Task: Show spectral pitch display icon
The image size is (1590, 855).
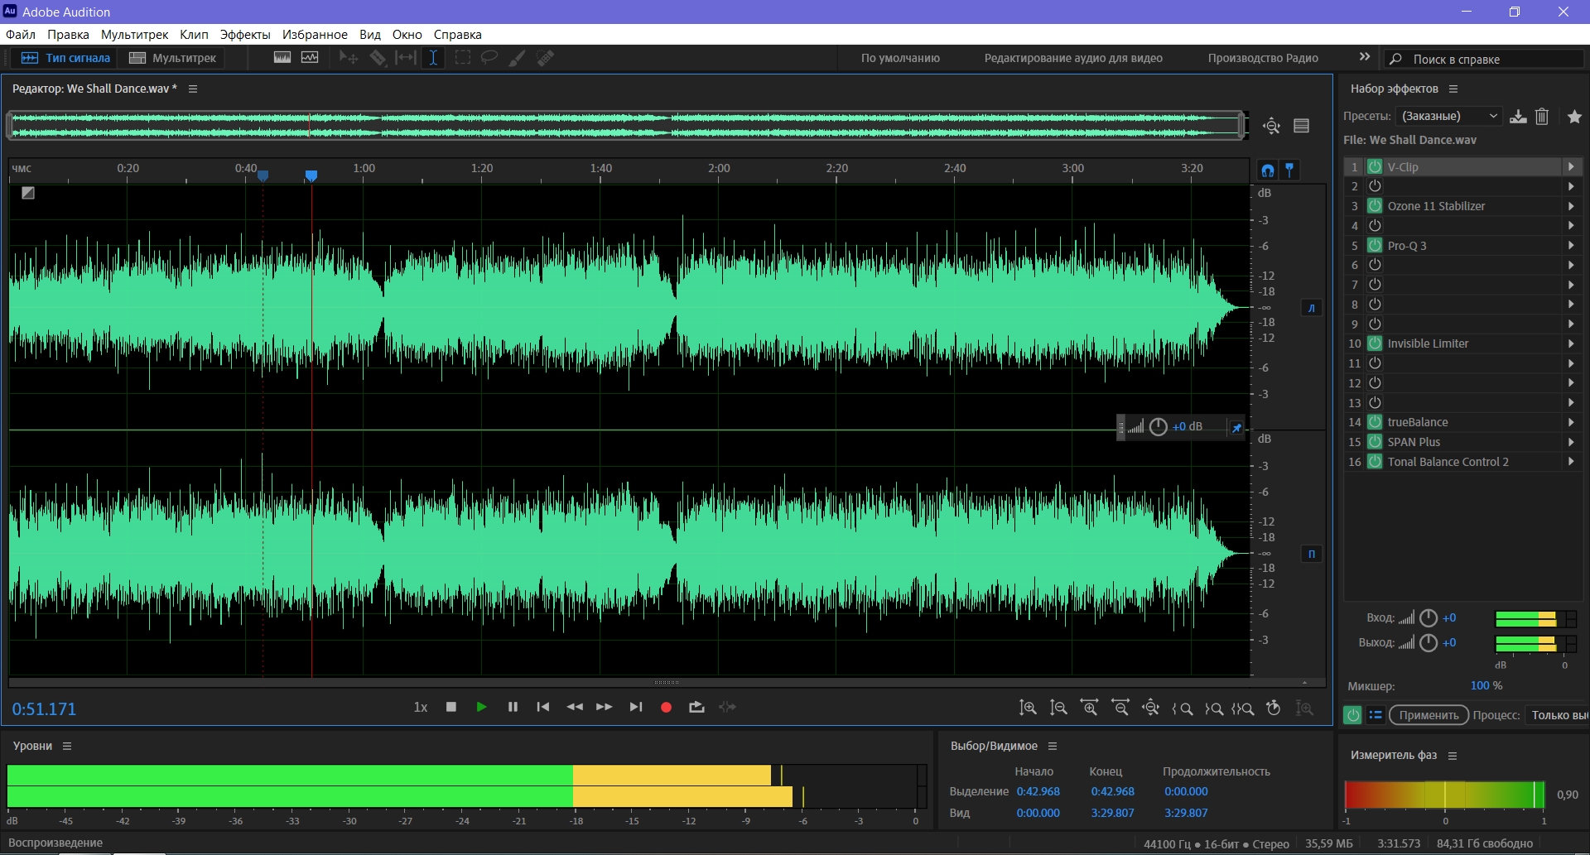Action: coord(310,58)
